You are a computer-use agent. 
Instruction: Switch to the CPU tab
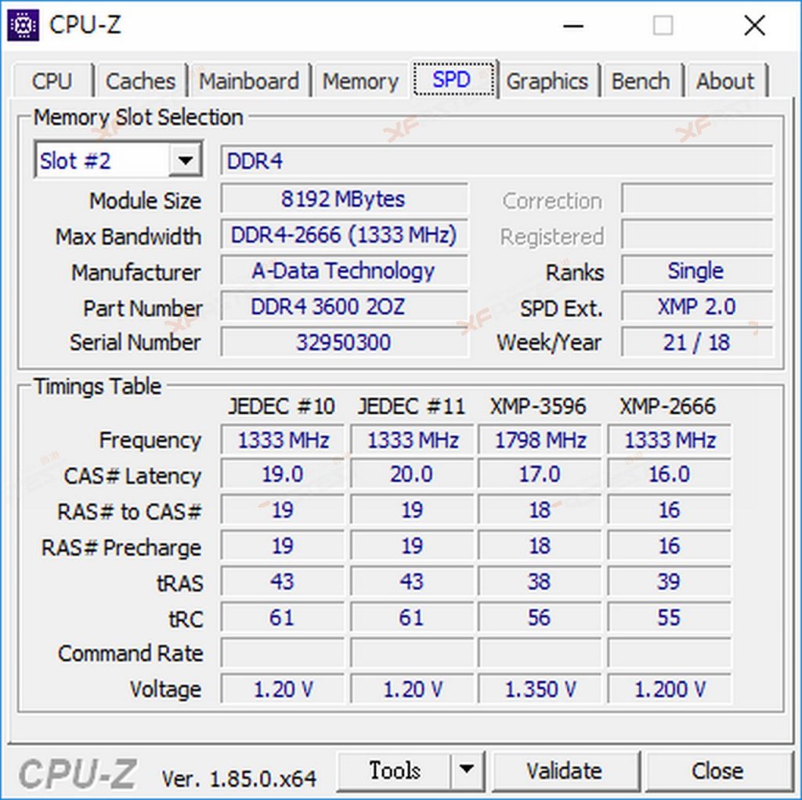click(x=52, y=81)
